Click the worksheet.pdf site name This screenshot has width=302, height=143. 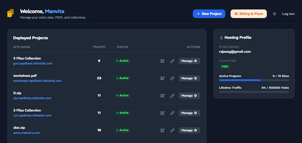(x=25, y=76)
